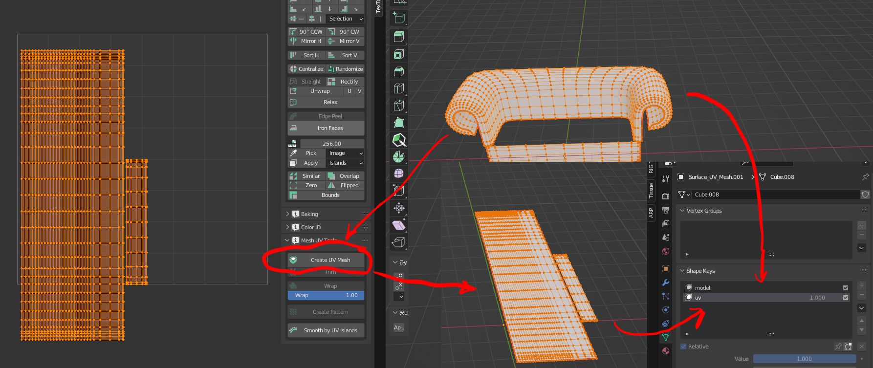Select the Knife tool
The image size is (873, 368).
point(399,106)
